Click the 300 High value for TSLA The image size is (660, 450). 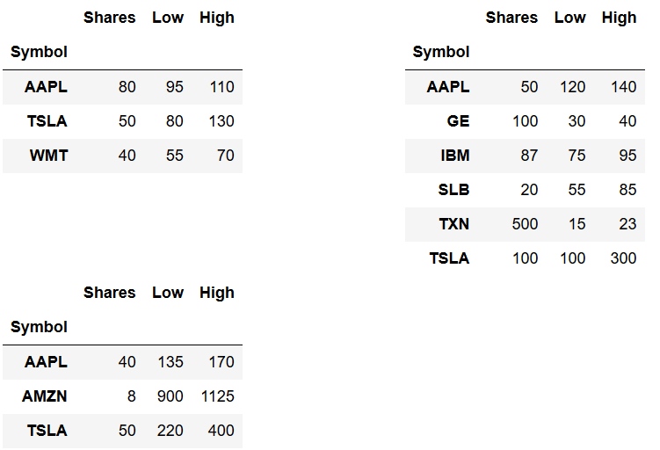click(623, 258)
